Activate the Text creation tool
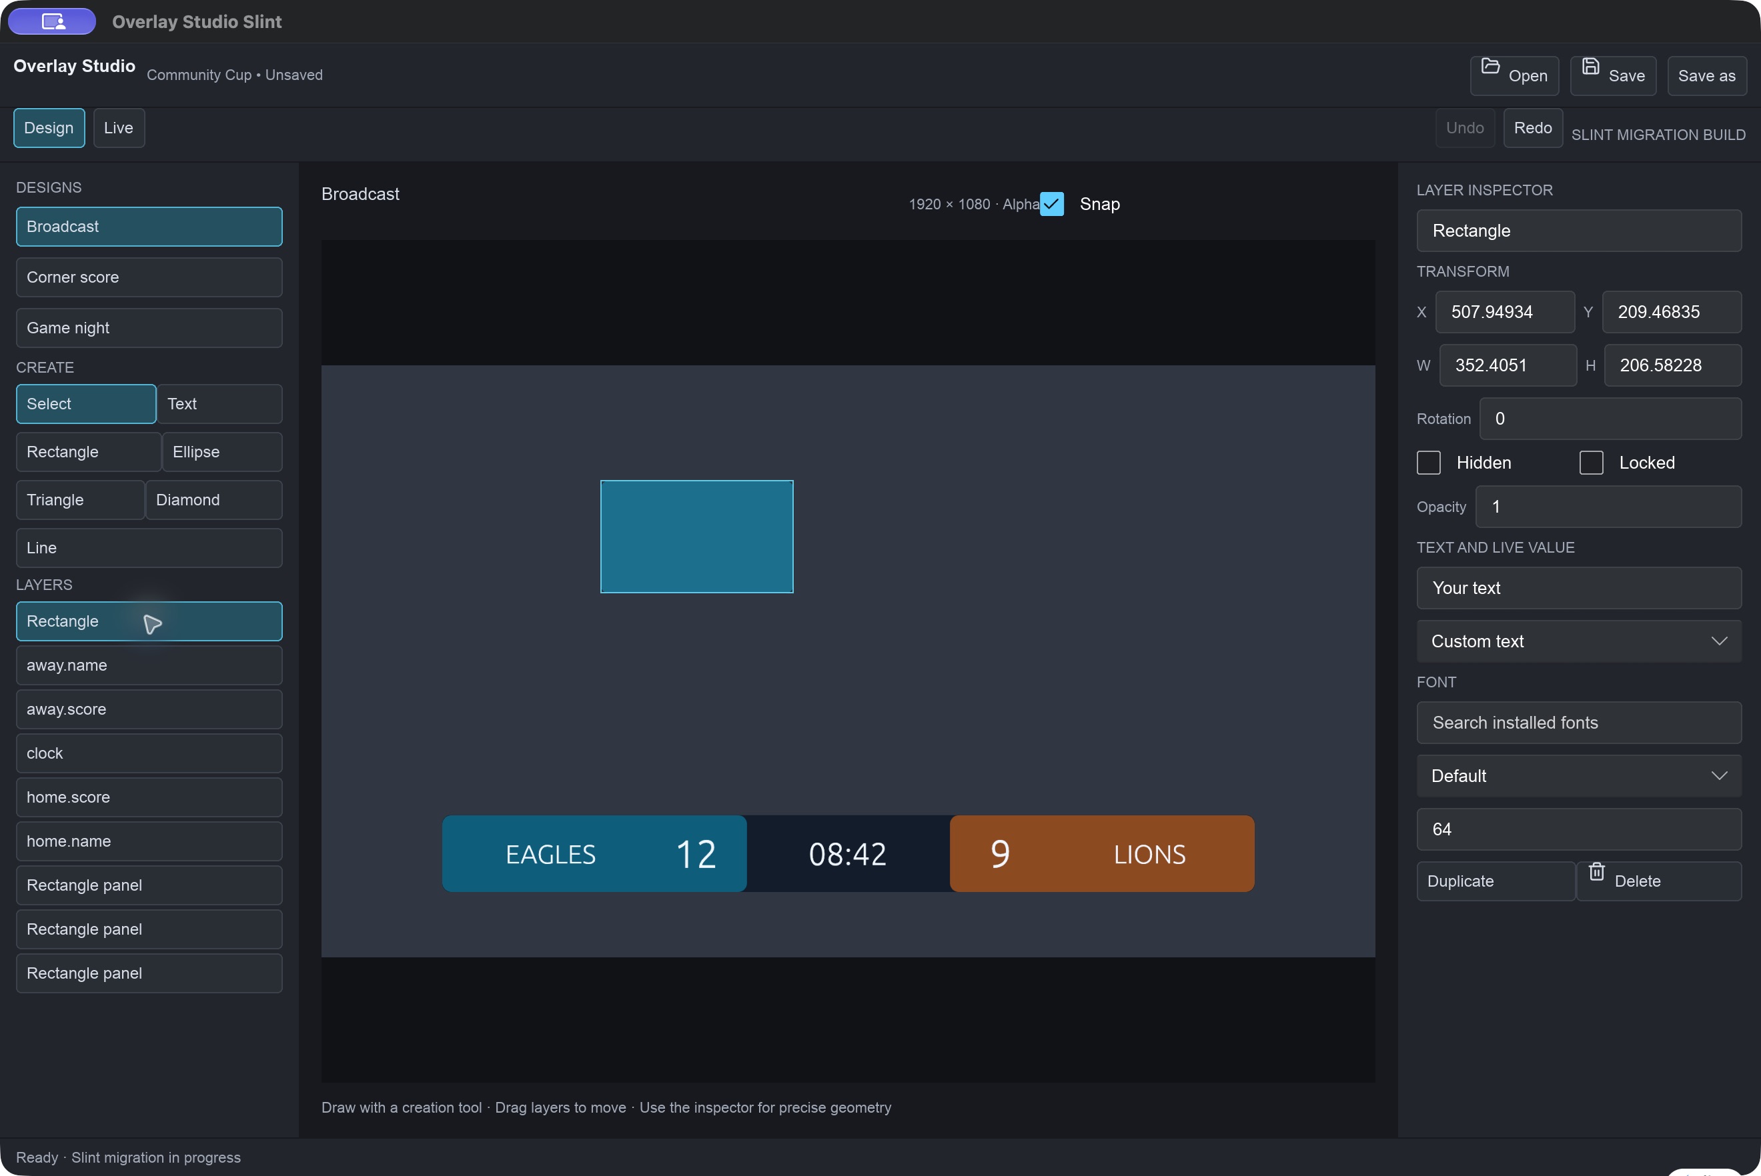The image size is (1761, 1176). pos(220,403)
